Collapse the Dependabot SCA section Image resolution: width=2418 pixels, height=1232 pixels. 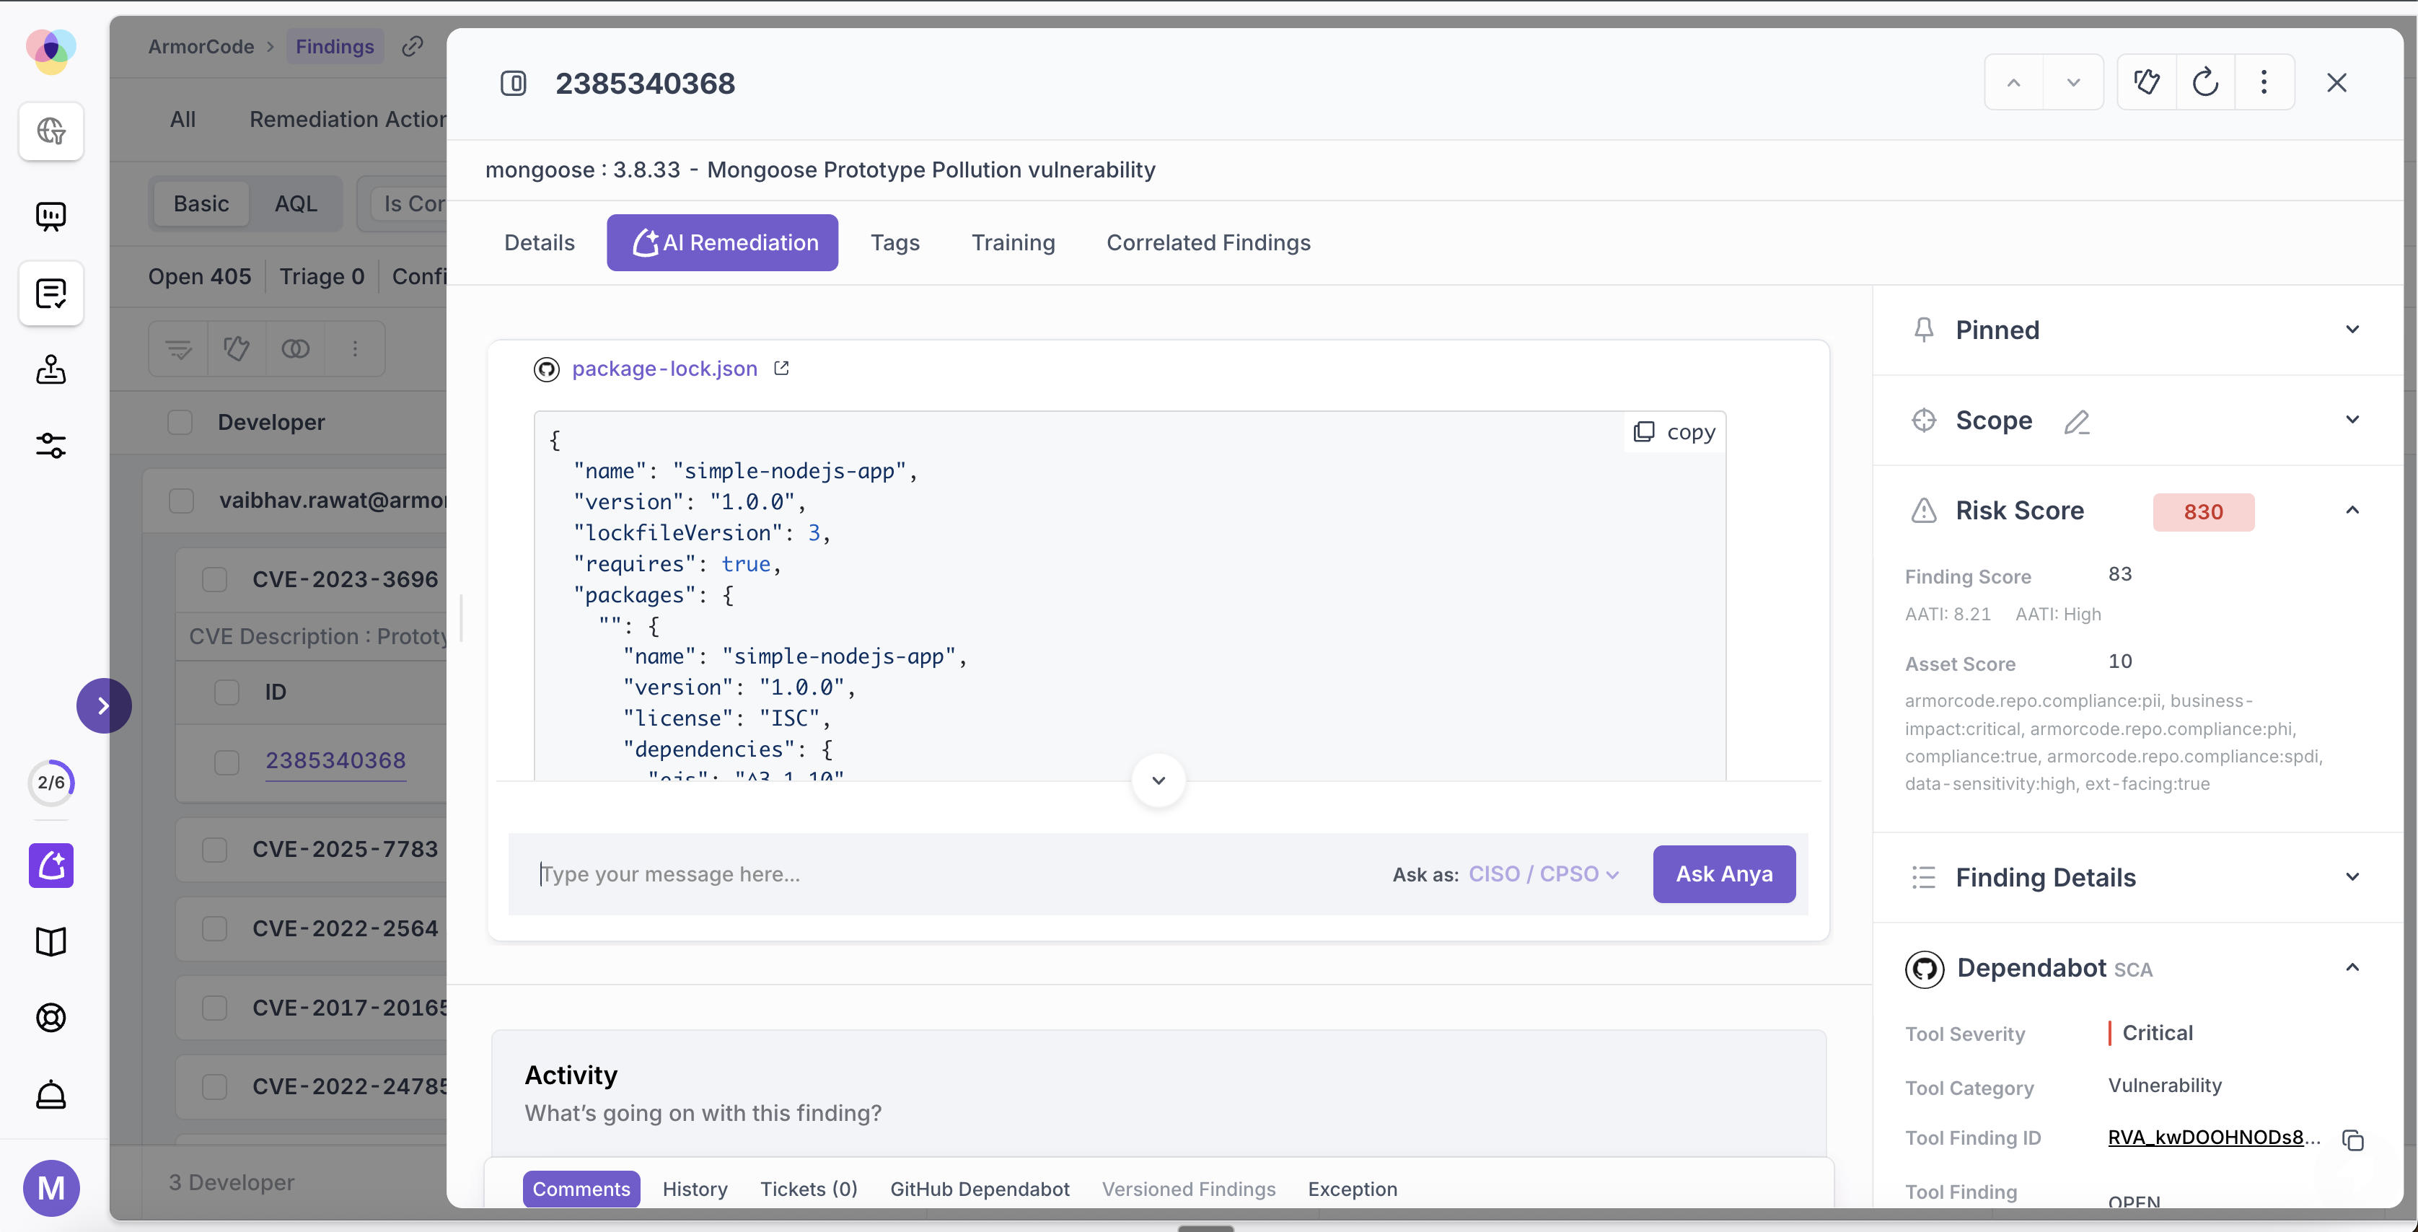pos(2352,967)
